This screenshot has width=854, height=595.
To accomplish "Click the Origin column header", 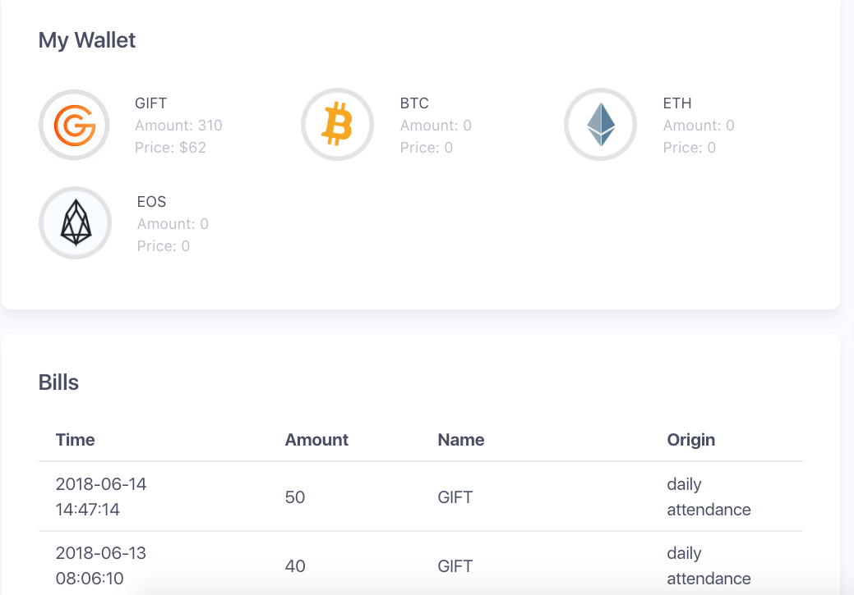I will point(690,439).
